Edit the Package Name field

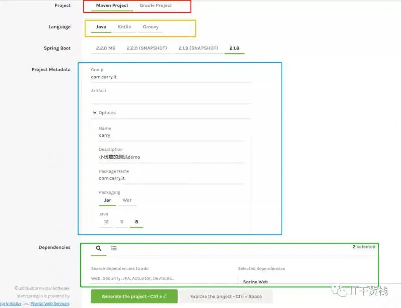tap(171, 178)
